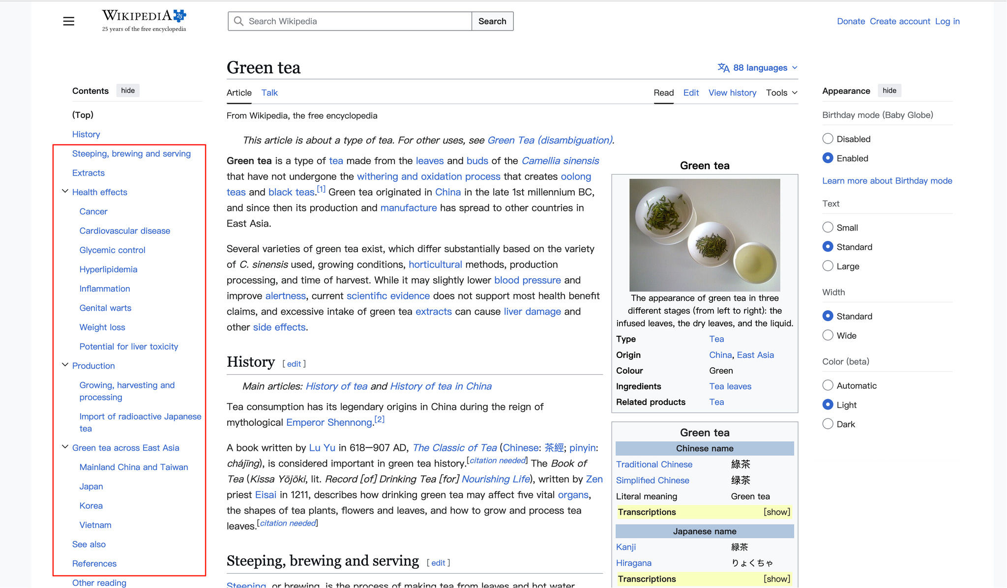Open the hamburger main menu

pyautogui.click(x=69, y=21)
